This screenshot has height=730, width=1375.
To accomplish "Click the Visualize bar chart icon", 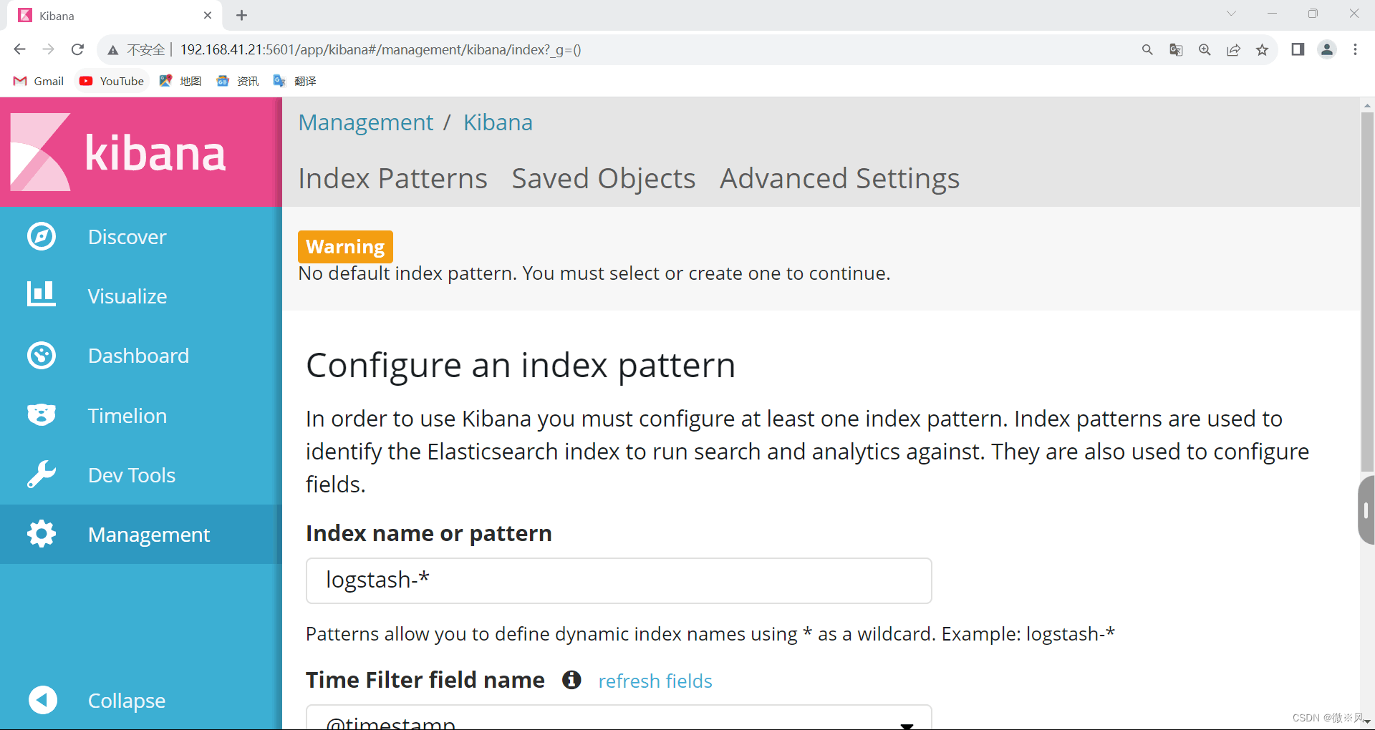I will click(42, 294).
